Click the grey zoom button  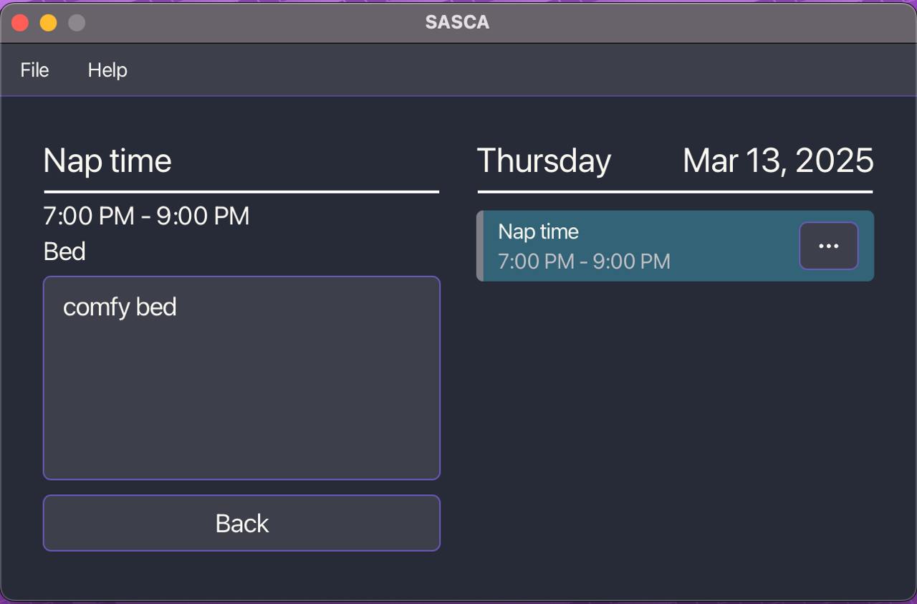coord(75,22)
